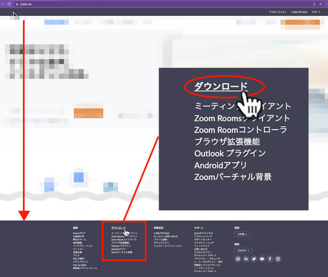Open フィードバック in the footer support column
Image resolution: width=328 pixels, height=277 pixels.
tap(201, 246)
